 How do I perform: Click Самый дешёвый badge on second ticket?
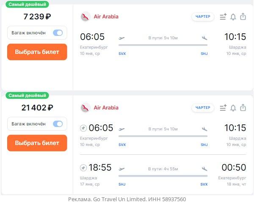pos(27,95)
